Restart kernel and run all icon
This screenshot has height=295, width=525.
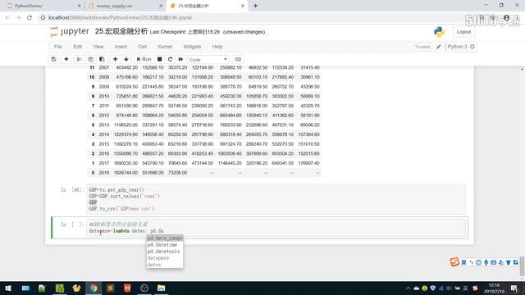180,60
